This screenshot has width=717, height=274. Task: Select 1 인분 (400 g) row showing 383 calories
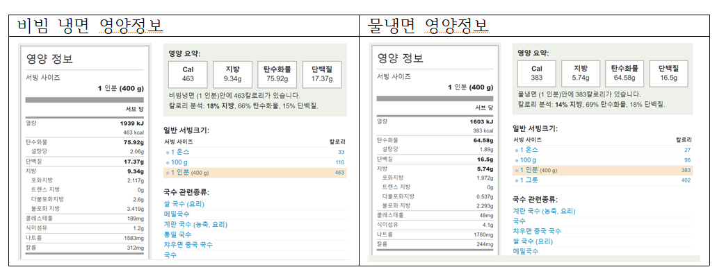tap(603, 170)
